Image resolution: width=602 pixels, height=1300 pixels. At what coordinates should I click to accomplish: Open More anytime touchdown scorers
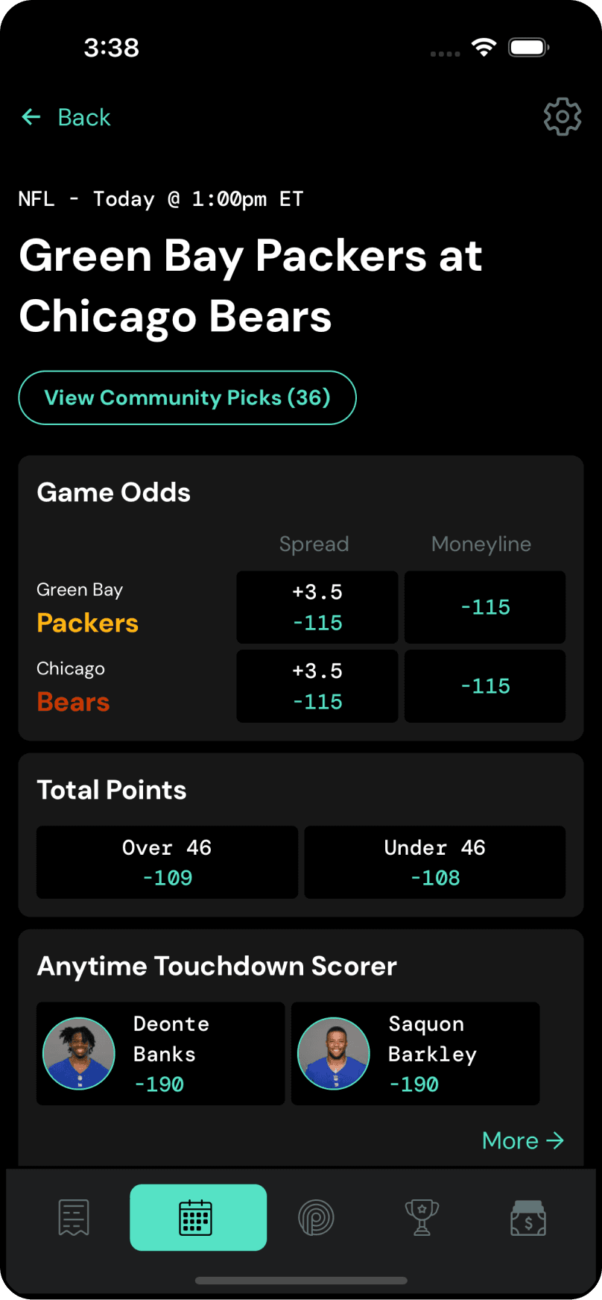point(523,1140)
